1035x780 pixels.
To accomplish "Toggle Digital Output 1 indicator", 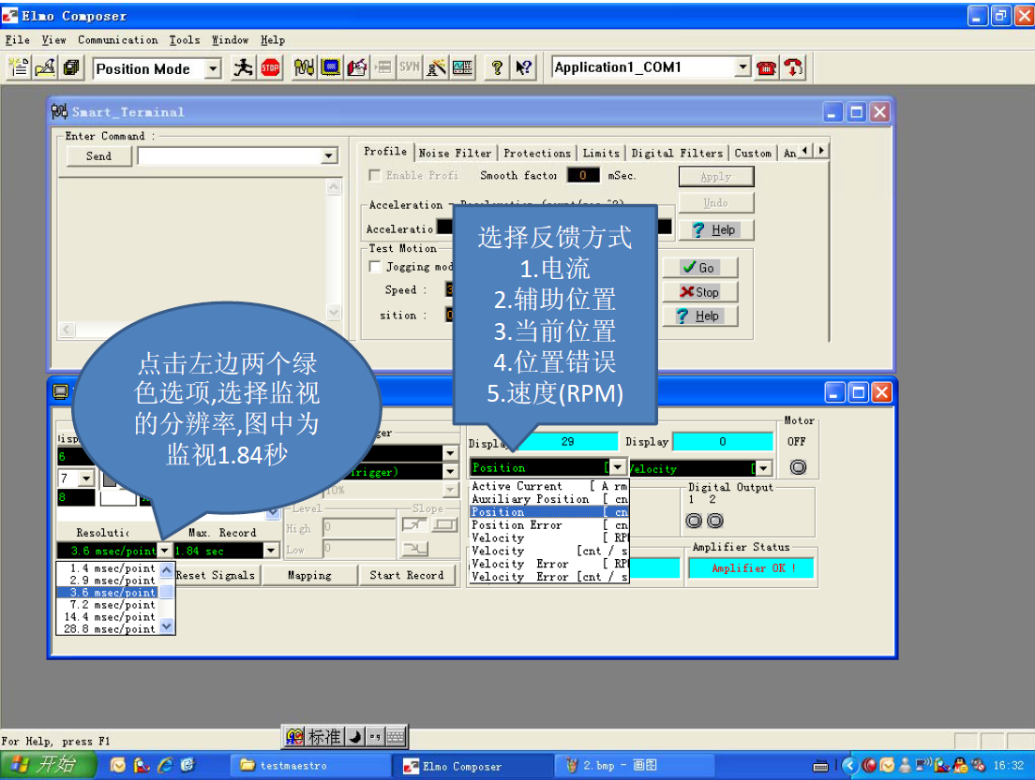I will (695, 521).
